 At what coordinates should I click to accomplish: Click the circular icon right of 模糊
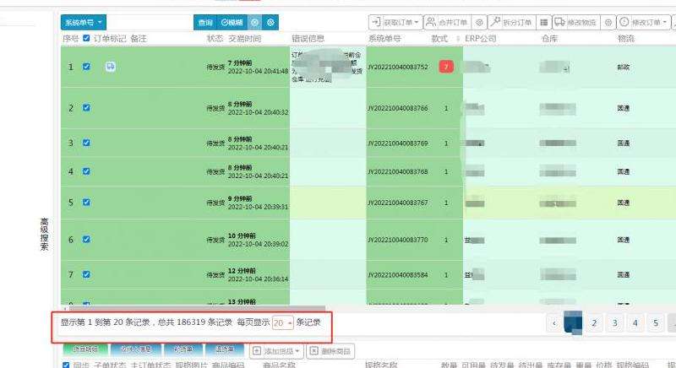[255, 22]
